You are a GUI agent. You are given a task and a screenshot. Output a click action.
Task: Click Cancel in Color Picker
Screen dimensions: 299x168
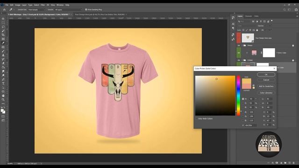click(x=266, y=80)
